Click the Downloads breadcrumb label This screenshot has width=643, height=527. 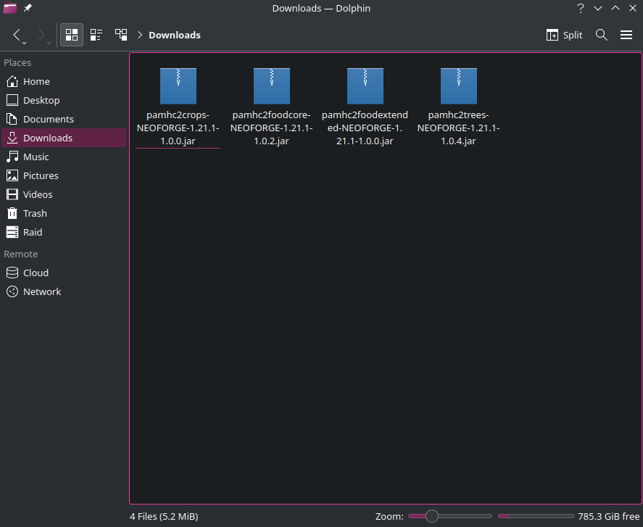point(175,35)
